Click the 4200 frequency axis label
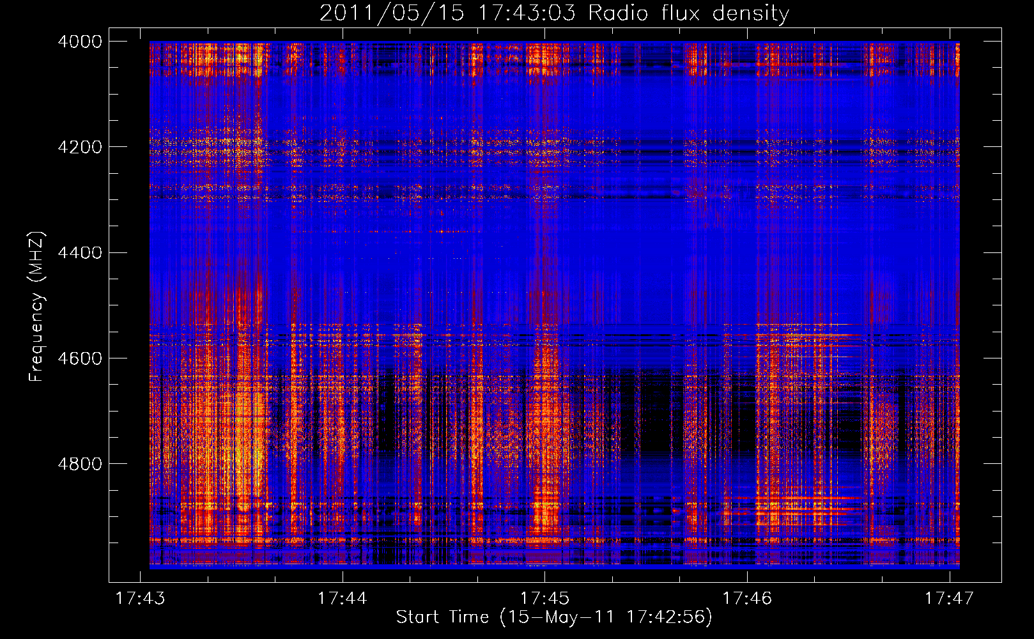This screenshot has height=639, width=1034. [x=80, y=147]
